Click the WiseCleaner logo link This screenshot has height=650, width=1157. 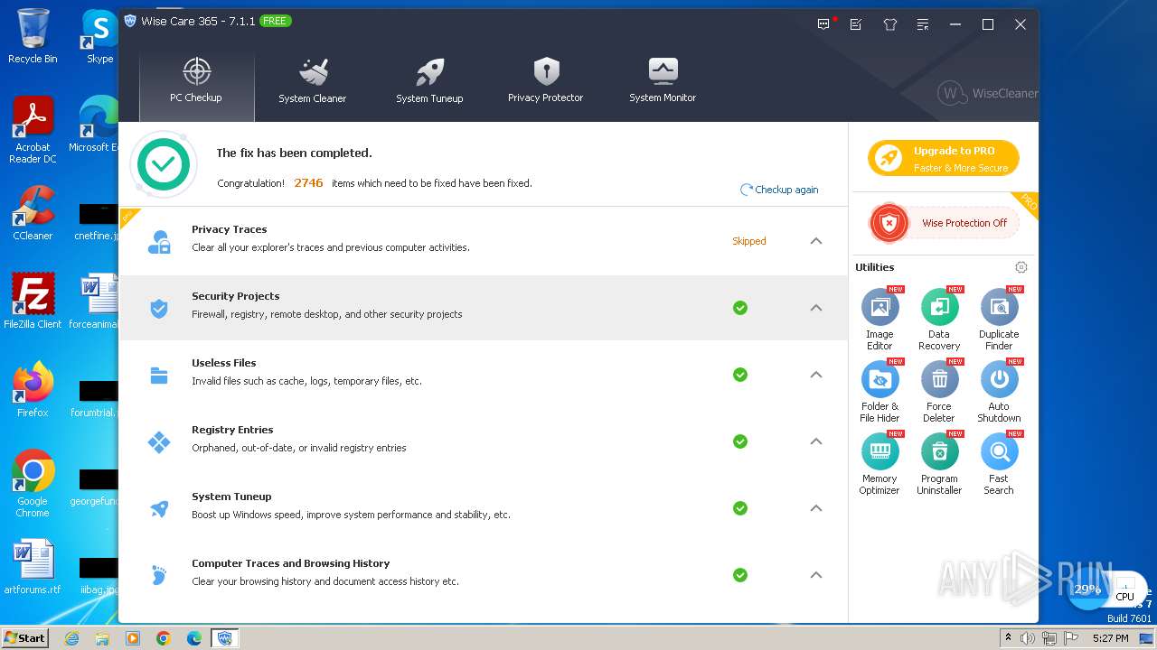tap(987, 93)
